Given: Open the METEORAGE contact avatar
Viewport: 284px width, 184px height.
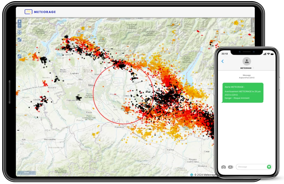Looking at the screenshot, I should click(247, 61).
